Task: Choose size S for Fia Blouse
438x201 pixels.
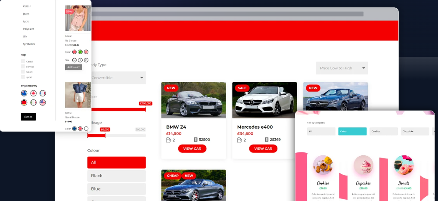Action: point(80,60)
